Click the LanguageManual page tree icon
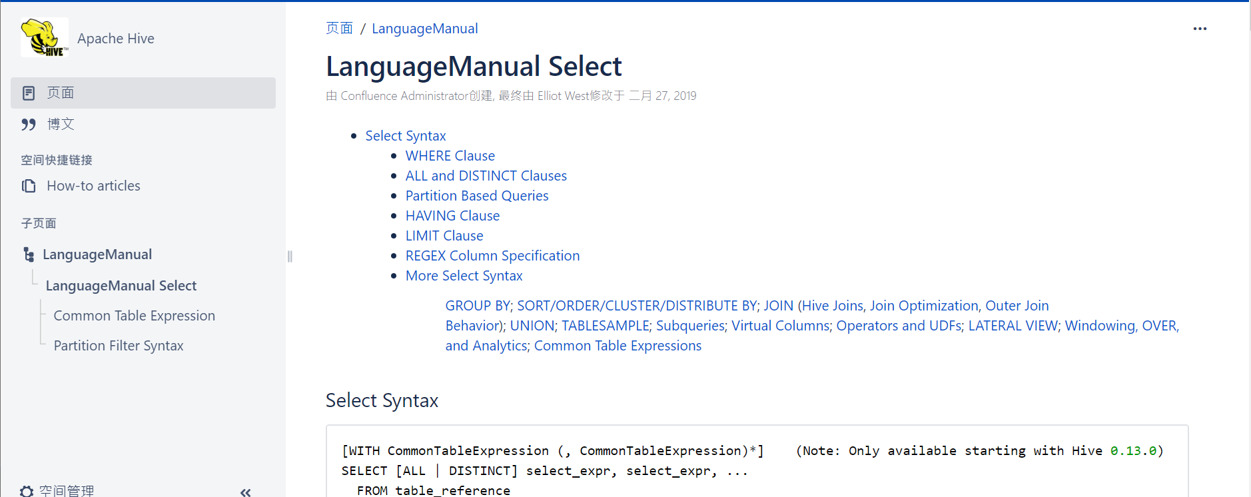 tap(29, 254)
